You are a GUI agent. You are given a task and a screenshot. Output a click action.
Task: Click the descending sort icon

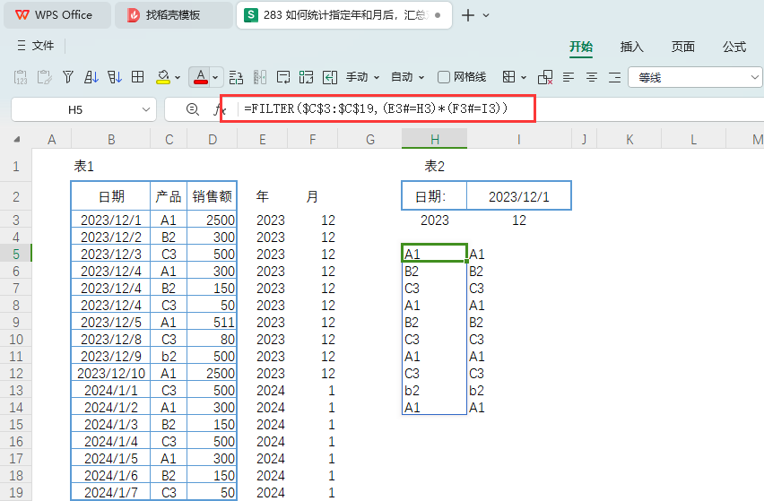(115, 77)
